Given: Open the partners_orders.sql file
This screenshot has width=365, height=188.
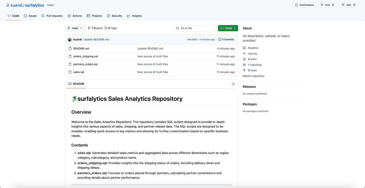Looking at the screenshot, I should [85, 64].
